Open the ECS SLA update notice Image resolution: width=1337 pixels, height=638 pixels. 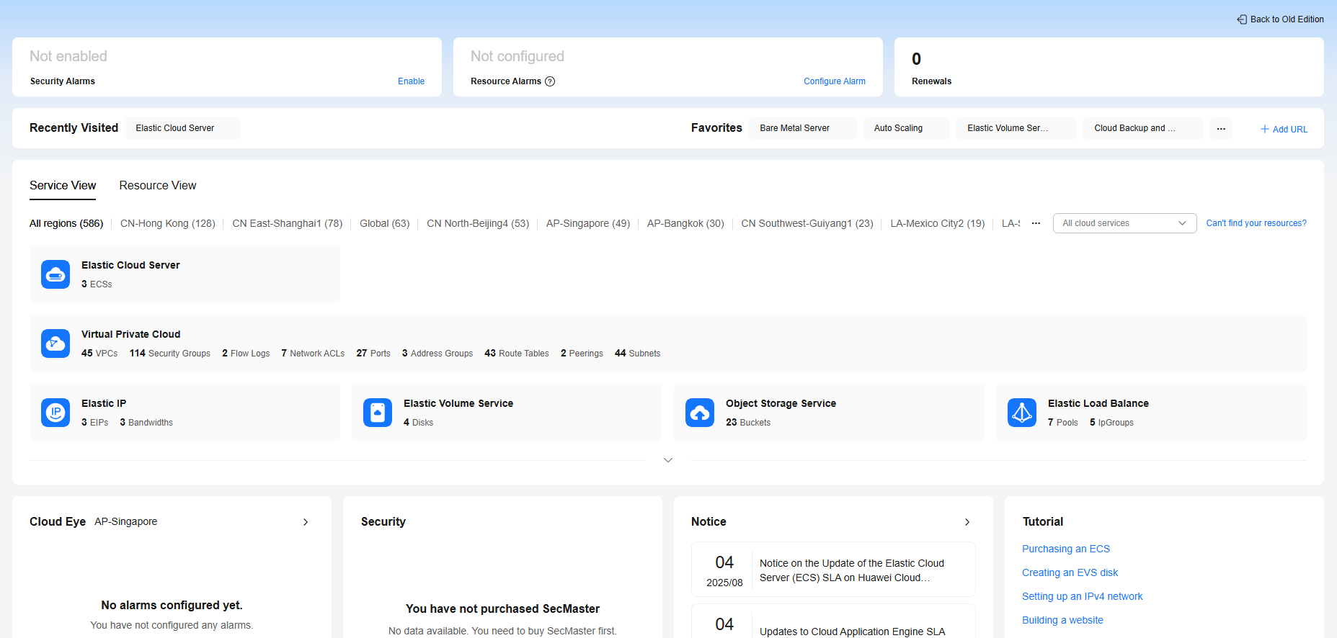833,570
